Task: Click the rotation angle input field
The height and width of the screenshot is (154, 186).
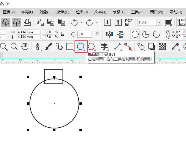Action: pos(84,34)
